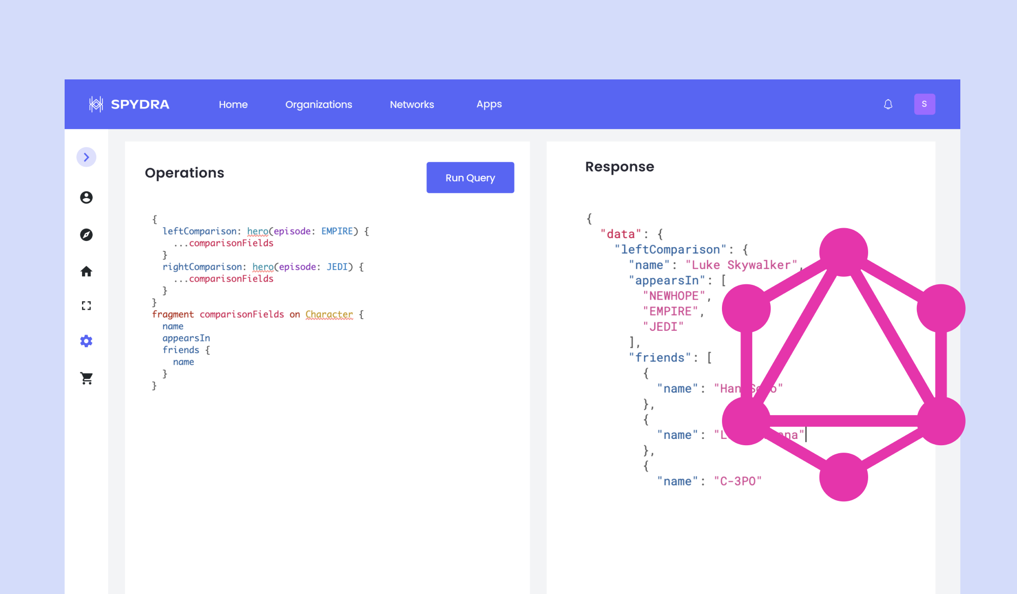Navigate to the Home menu item
This screenshot has width=1017, height=594.
point(233,104)
